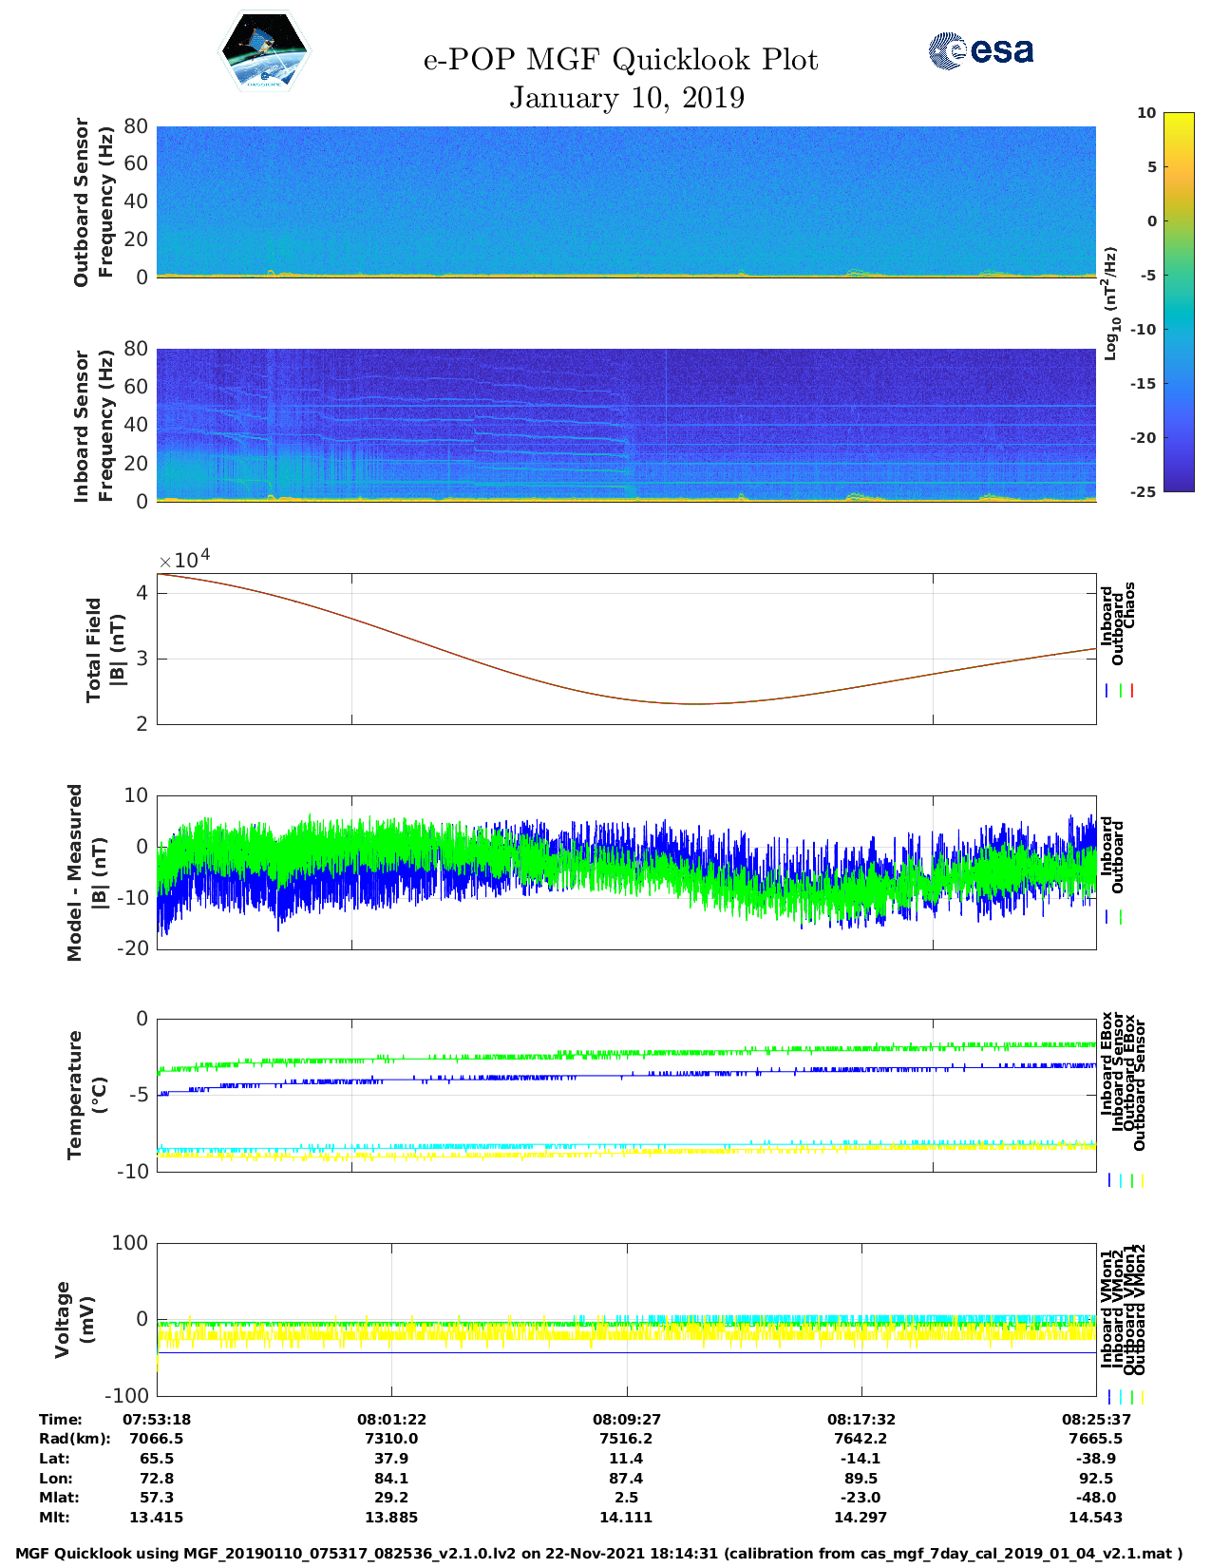The width and height of the screenshot is (1211, 1568).
Task: Select the Outboard Sensor spectrogram panel
Action: point(626,201)
